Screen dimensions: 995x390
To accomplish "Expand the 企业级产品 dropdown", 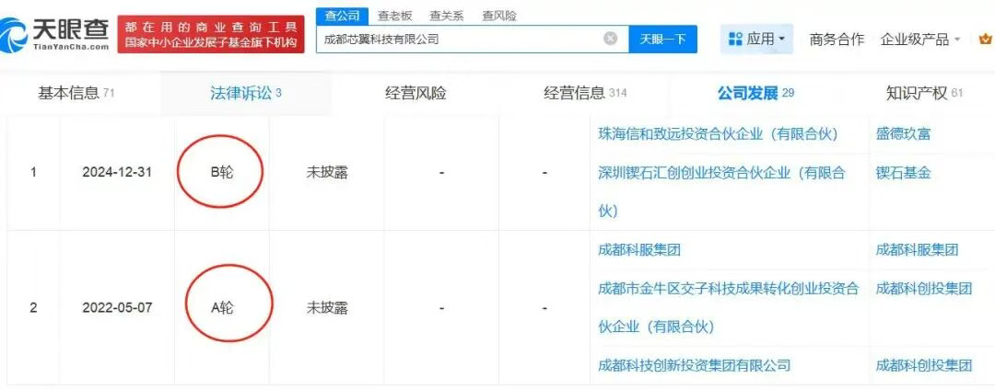I will 920,40.
